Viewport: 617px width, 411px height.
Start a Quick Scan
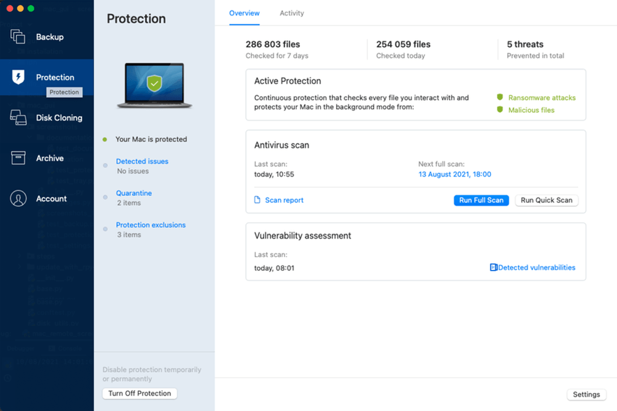[547, 200]
